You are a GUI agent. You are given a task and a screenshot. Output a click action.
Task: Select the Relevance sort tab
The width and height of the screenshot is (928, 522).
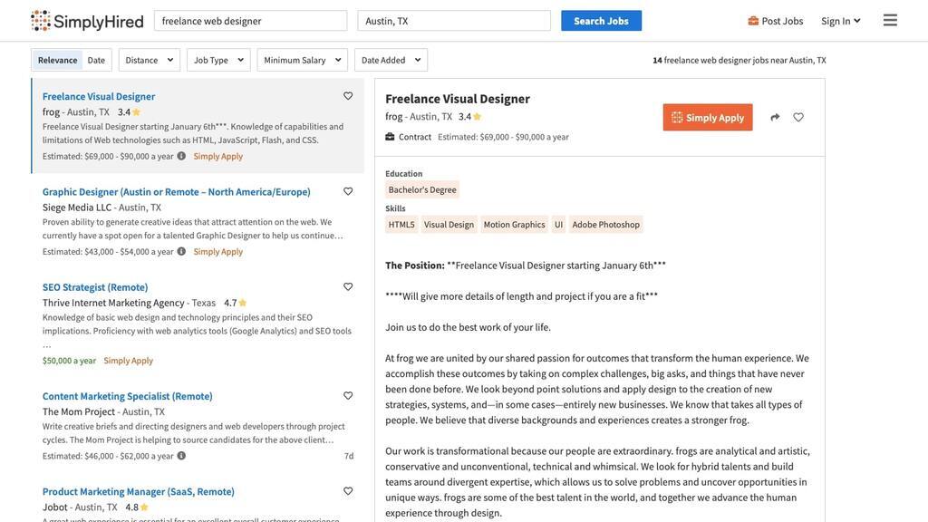point(57,60)
